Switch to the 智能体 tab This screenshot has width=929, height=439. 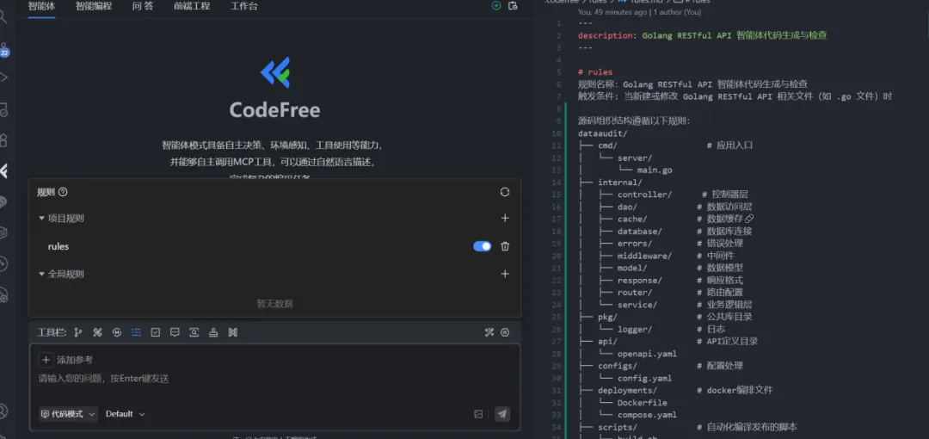pyautogui.click(x=41, y=7)
